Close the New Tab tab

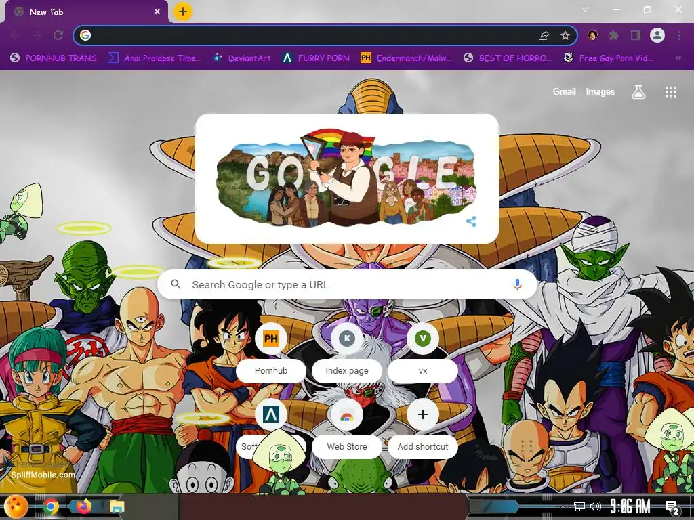[157, 12]
